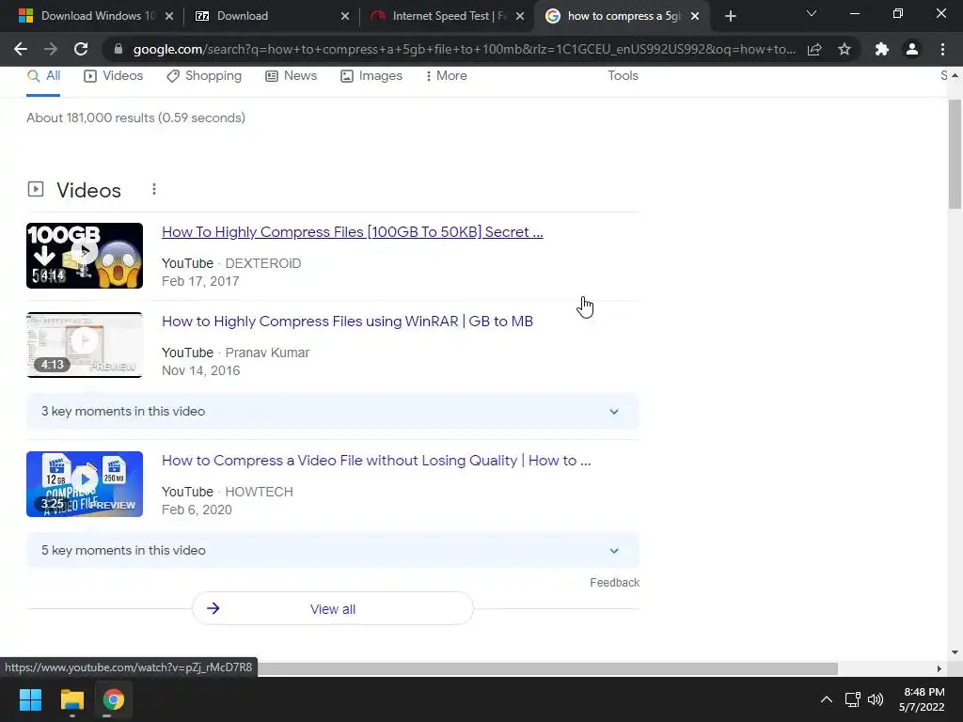
Task: Bookmark this page with the star icon
Action: (x=845, y=49)
